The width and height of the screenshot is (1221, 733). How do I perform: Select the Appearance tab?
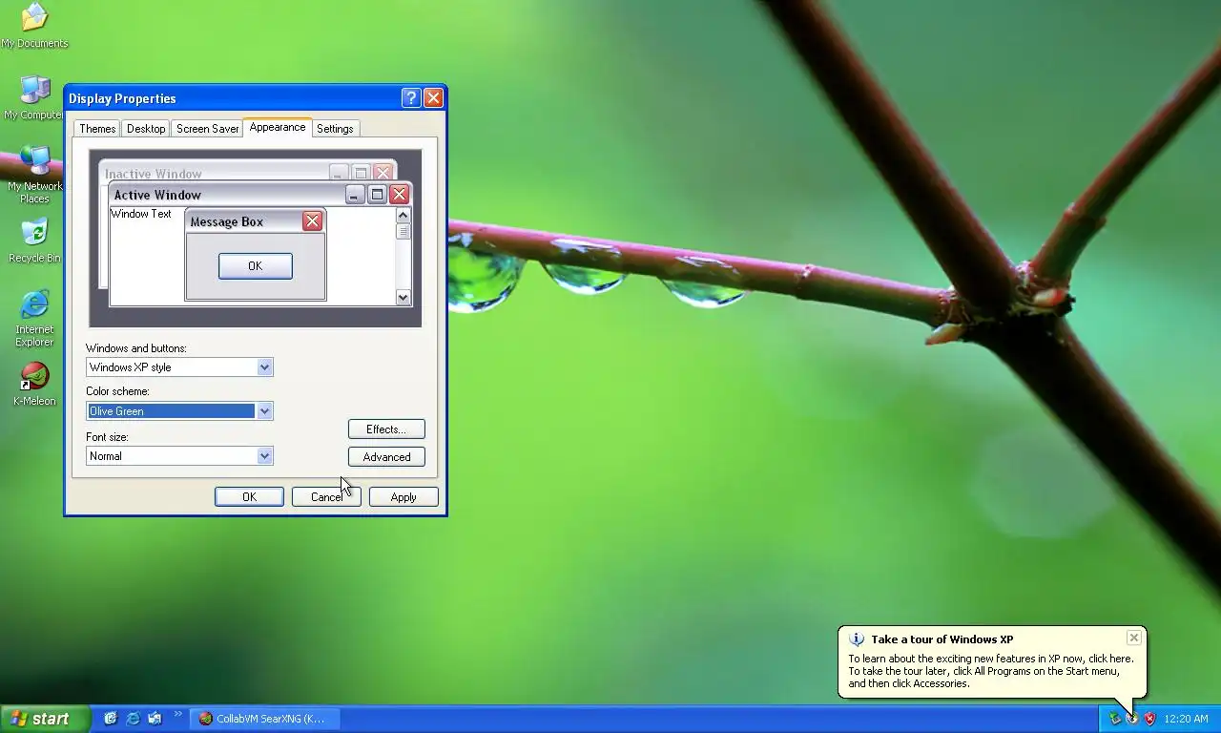click(x=278, y=127)
